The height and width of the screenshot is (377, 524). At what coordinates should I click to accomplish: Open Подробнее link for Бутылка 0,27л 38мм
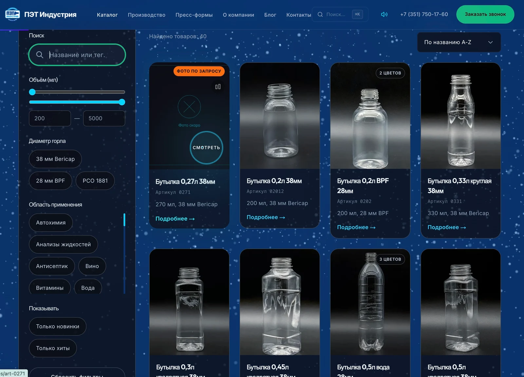pyautogui.click(x=175, y=219)
